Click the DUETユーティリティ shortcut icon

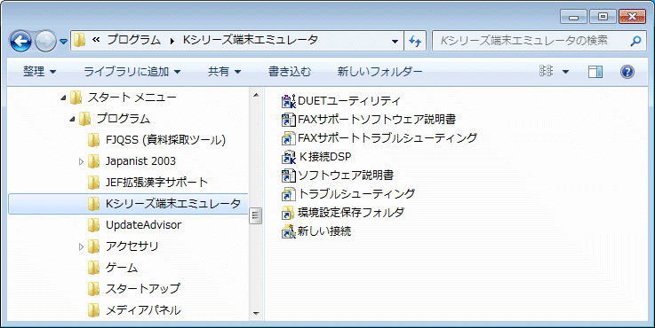pos(289,101)
